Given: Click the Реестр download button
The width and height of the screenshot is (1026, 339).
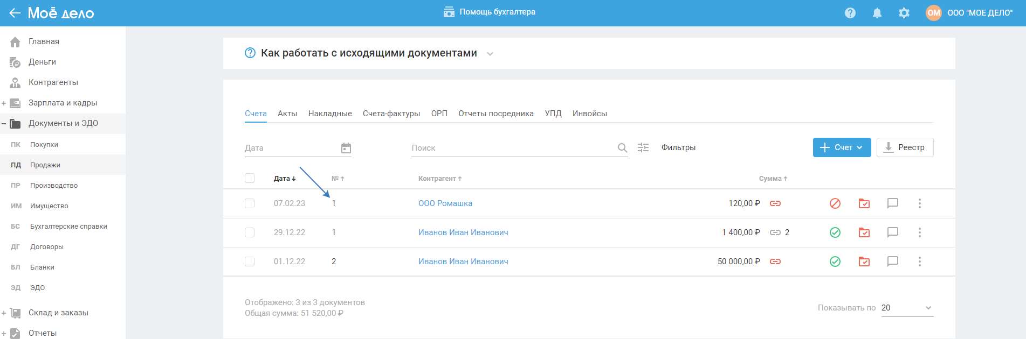Looking at the screenshot, I should tap(905, 147).
